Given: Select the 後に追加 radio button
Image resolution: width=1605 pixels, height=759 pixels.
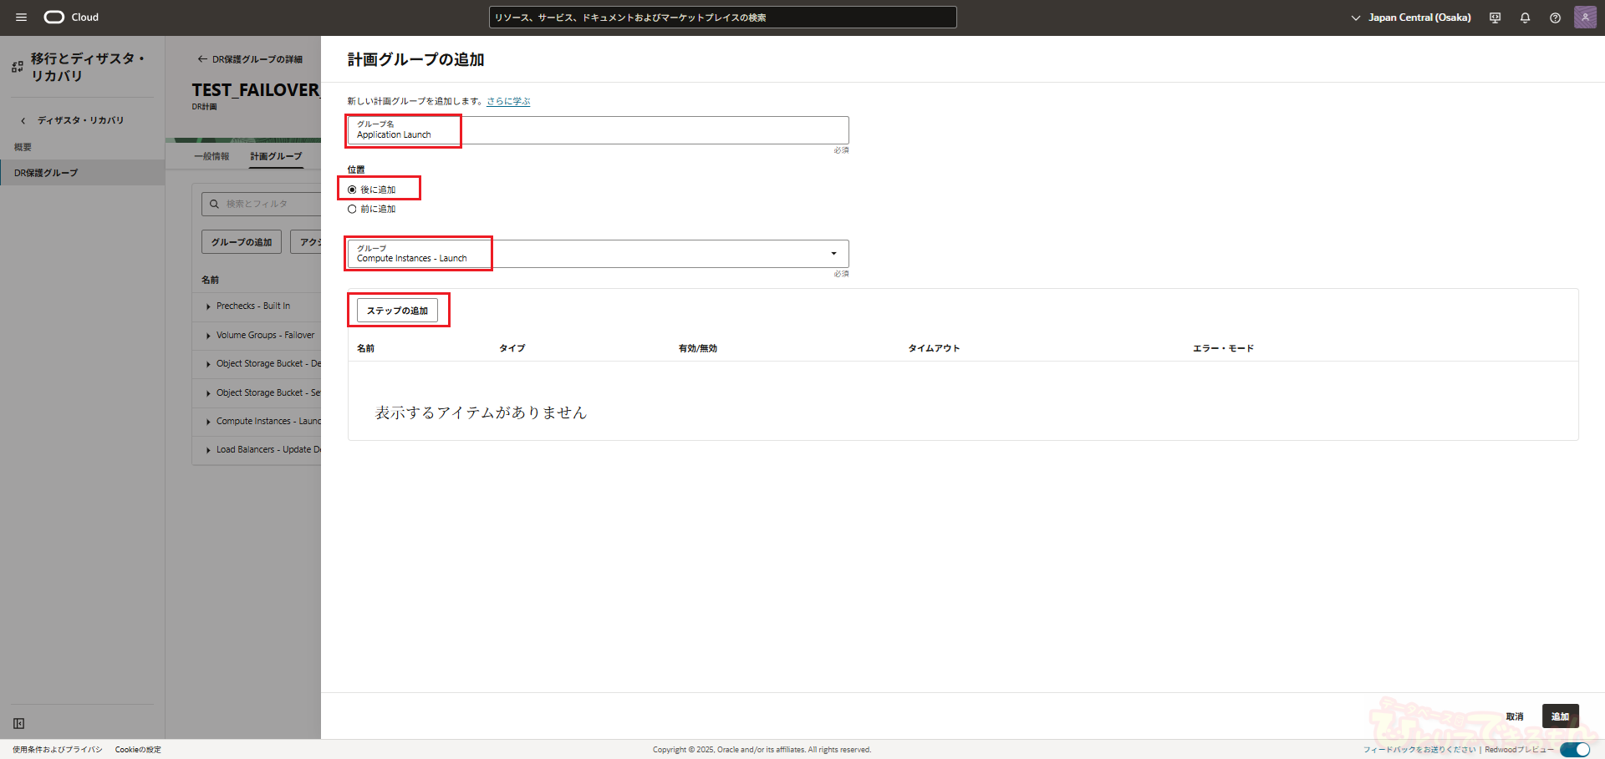Looking at the screenshot, I should coord(352,190).
